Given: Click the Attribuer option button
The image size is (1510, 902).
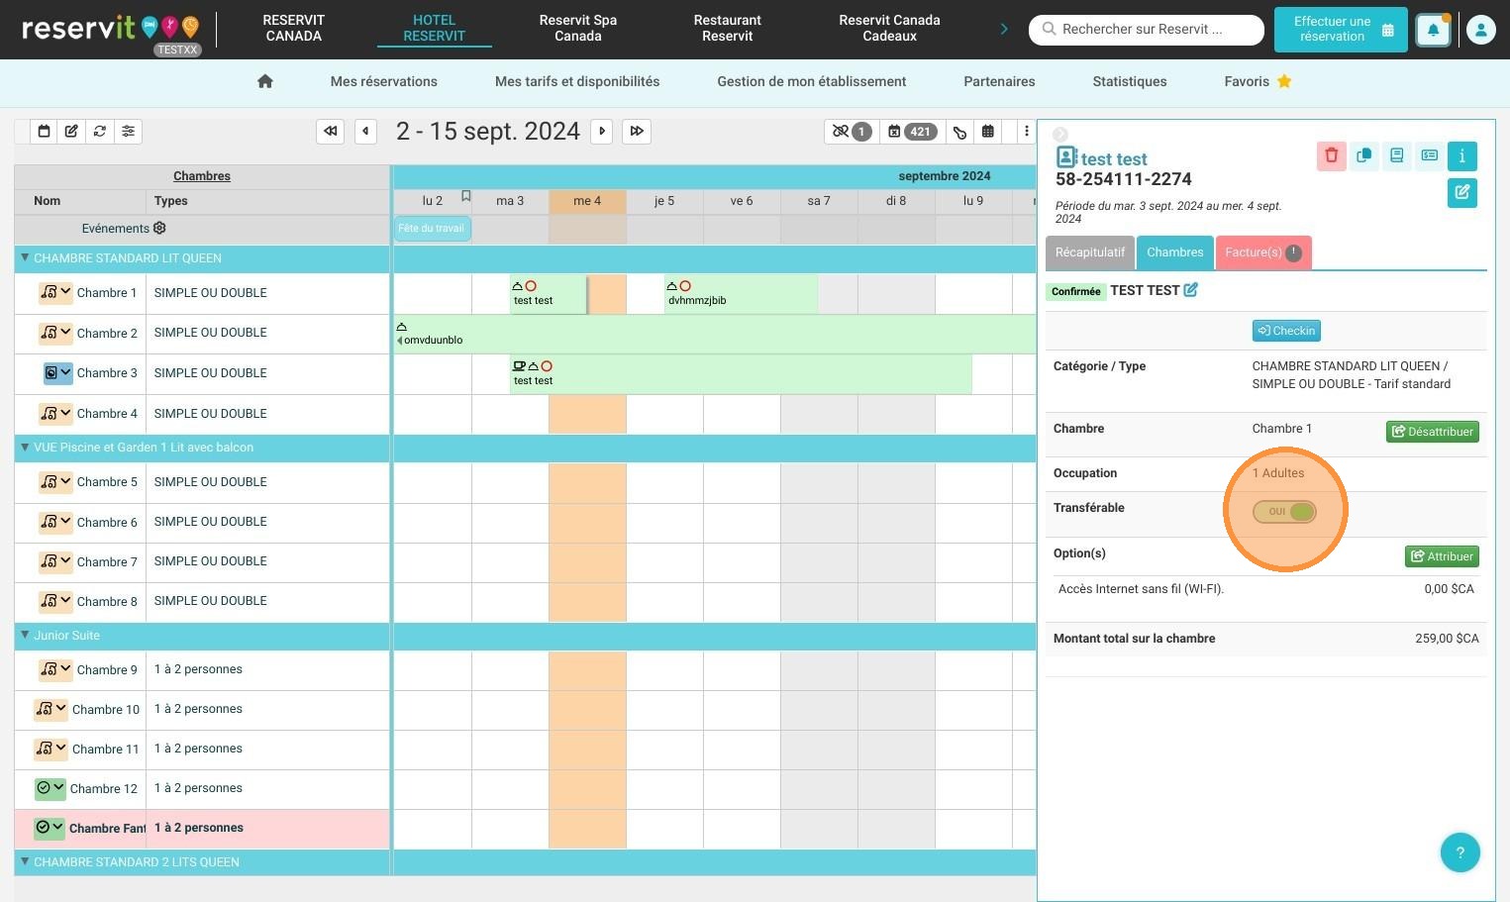Looking at the screenshot, I should click(x=1442, y=556).
